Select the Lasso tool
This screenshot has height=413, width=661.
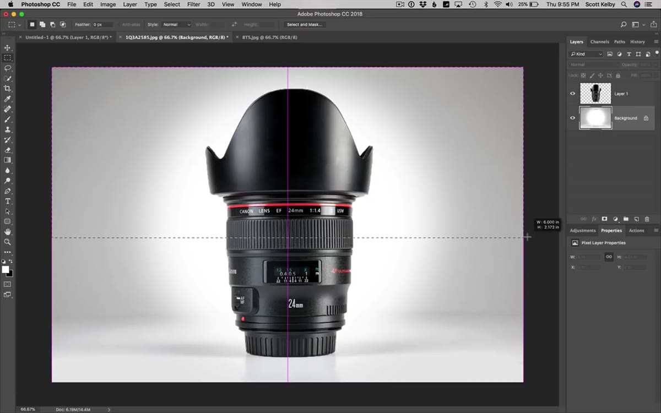pos(8,68)
